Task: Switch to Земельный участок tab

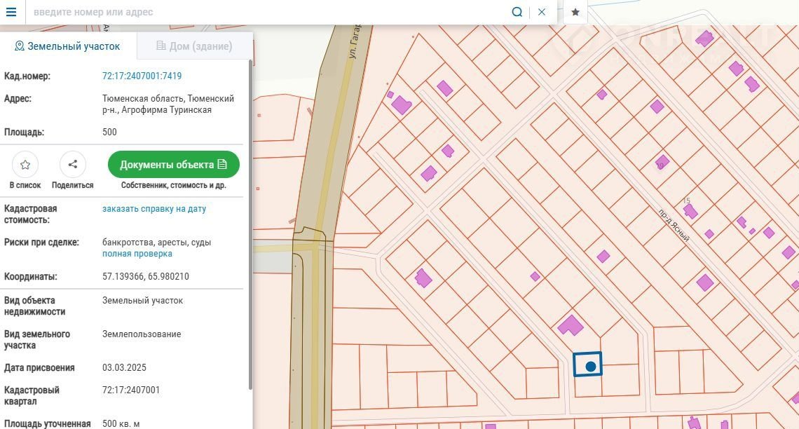Action: pos(67,46)
